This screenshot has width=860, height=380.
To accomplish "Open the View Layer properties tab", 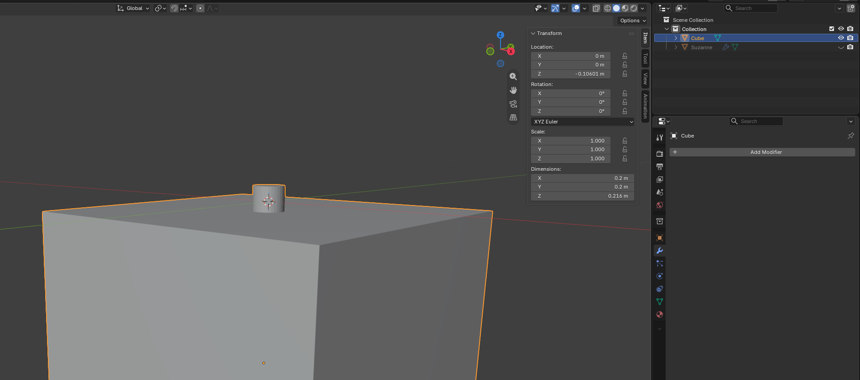I will click(660, 180).
